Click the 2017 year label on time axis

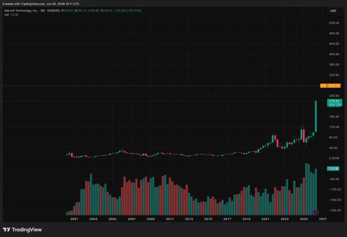click(227, 219)
